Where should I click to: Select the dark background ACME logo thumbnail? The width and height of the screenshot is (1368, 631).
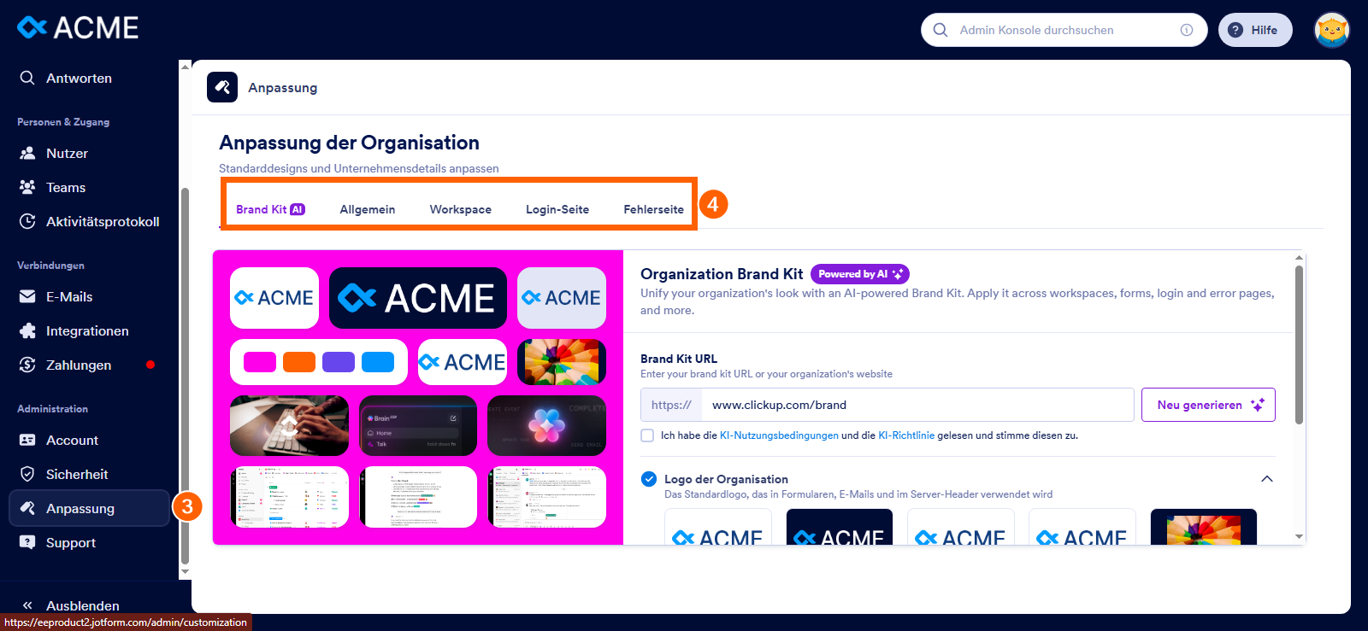coord(840,527)
